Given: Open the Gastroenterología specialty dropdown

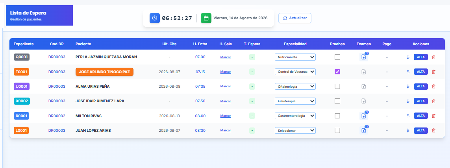Looking at the screenshot, I should (295, 116).
